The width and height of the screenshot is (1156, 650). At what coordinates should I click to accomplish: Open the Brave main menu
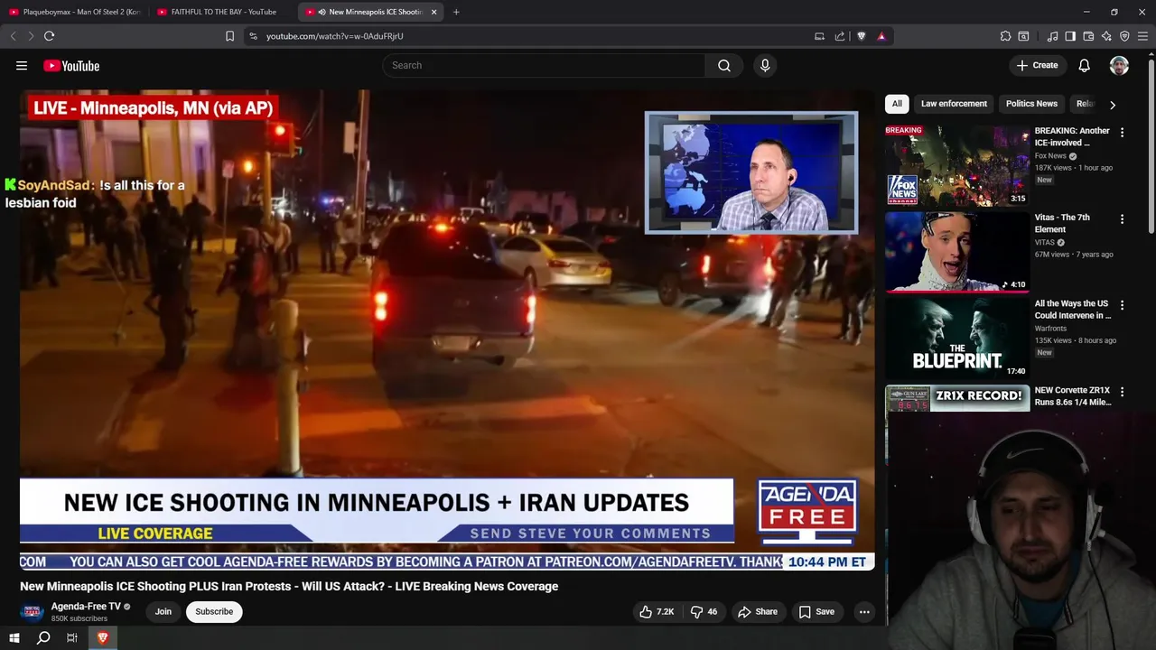point(1142,36)
